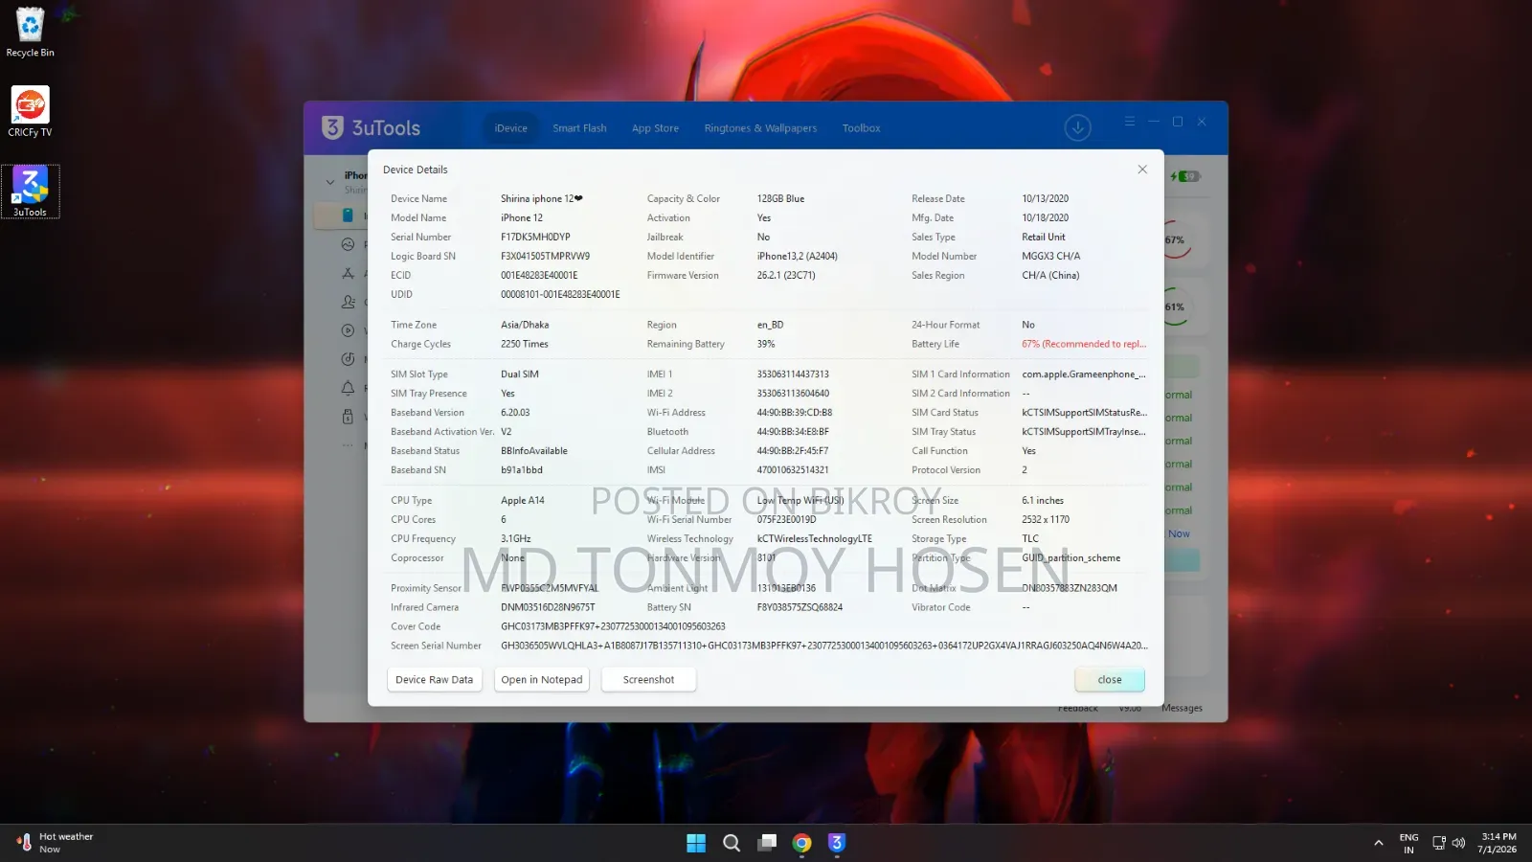Select the Infrared Camera value DNM03516D28N9675T
Viewport: 1532px width, 862px height.
tap(548, 607)
